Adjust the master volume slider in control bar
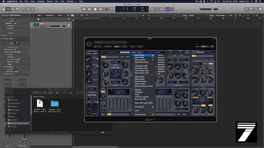 pos(209,9)
